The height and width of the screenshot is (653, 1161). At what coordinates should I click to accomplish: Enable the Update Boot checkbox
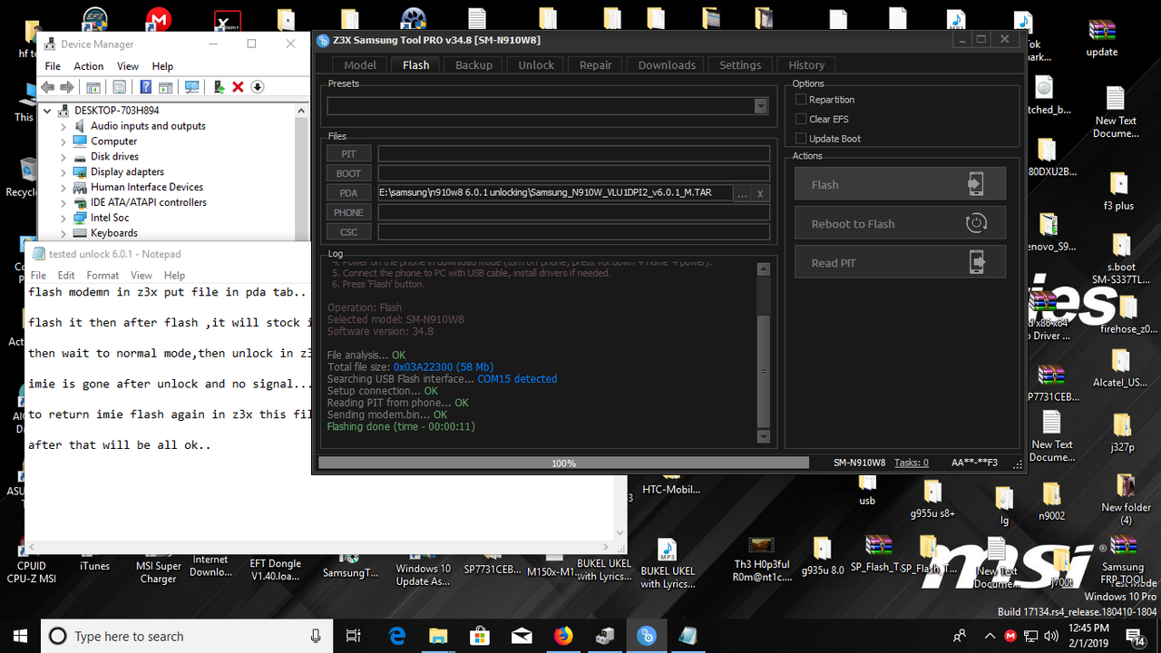click(x=801, y=139)
